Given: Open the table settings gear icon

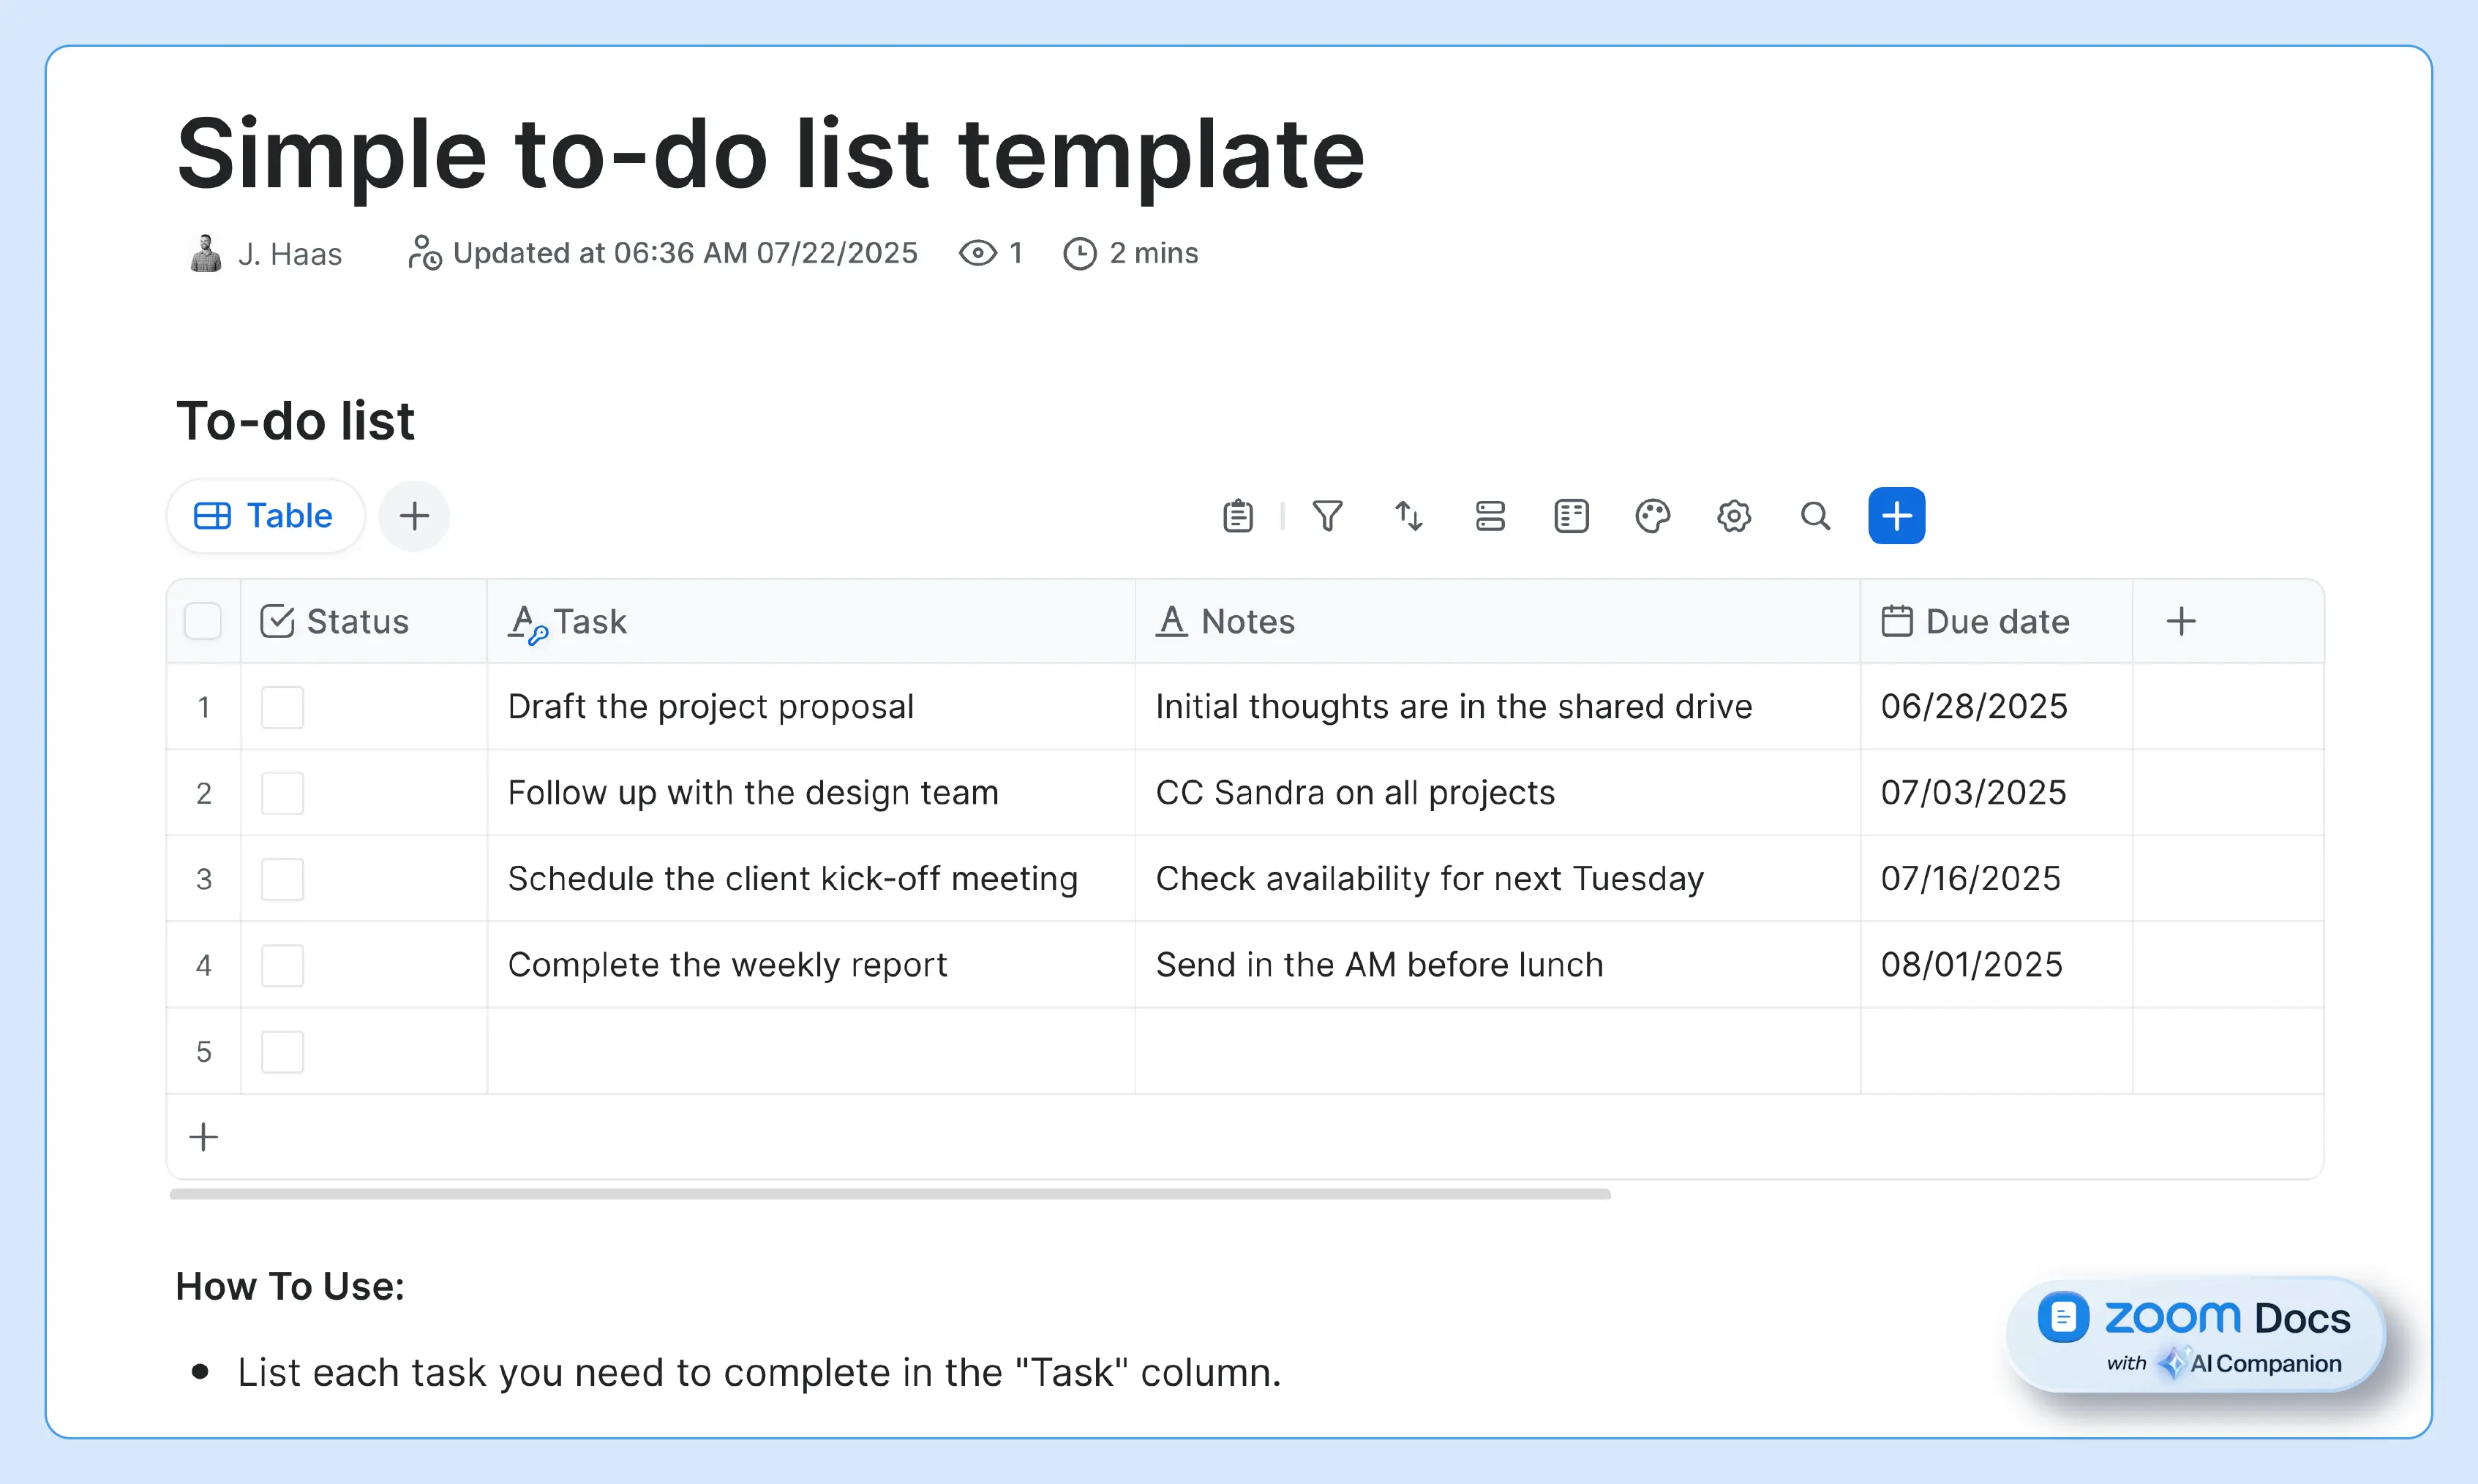Looking at the screenshot, I should coord(1733,516).
